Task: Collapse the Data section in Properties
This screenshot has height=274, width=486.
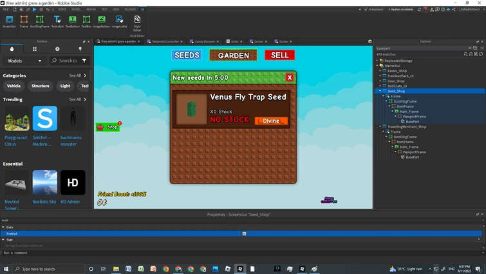Action: (x=3, y=227)
